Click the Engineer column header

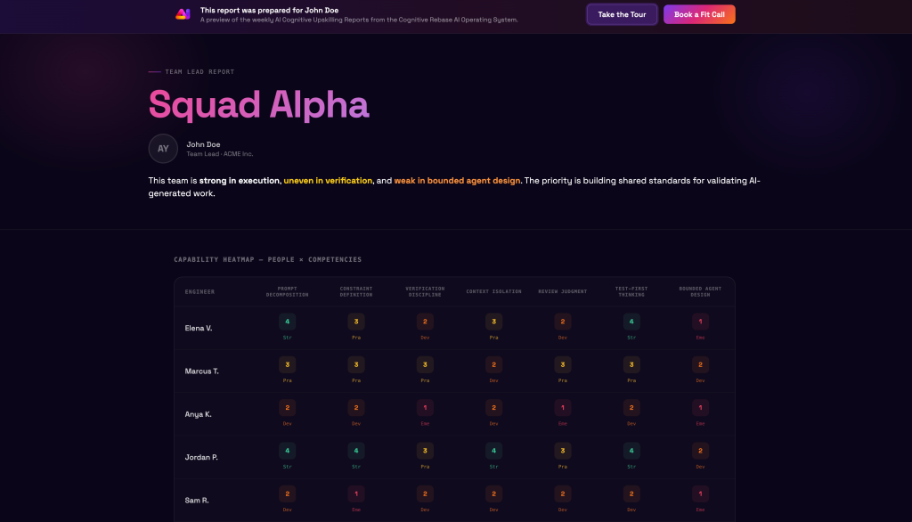tap(199, 291)
